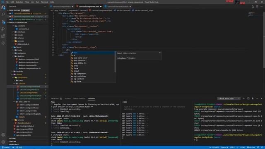Open the GitLens icon in activity bar

click(x=3, y=43)
